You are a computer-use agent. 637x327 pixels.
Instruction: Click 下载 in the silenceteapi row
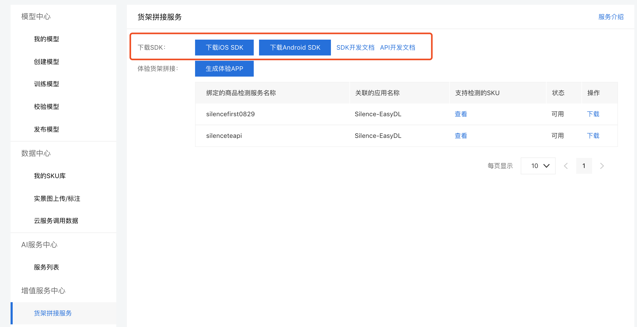click(593, 136)
